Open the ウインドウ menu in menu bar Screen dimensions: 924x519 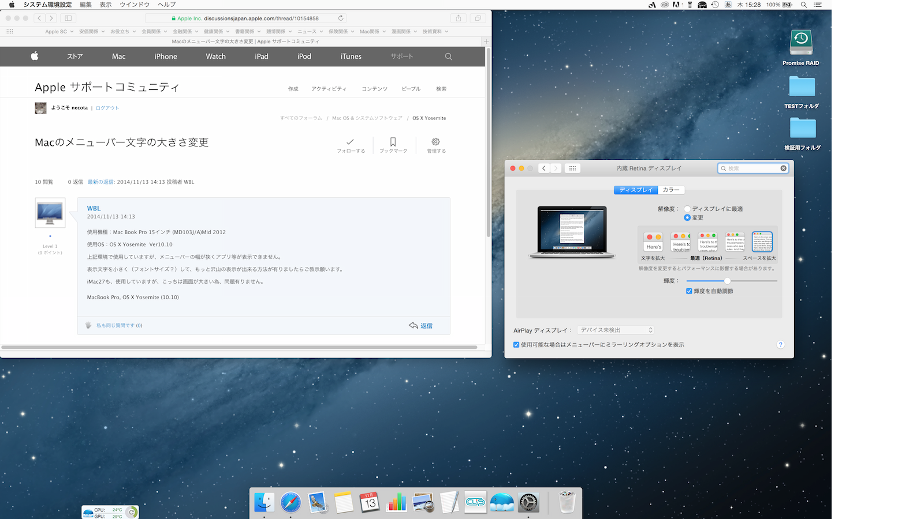[x=135, y=5]
